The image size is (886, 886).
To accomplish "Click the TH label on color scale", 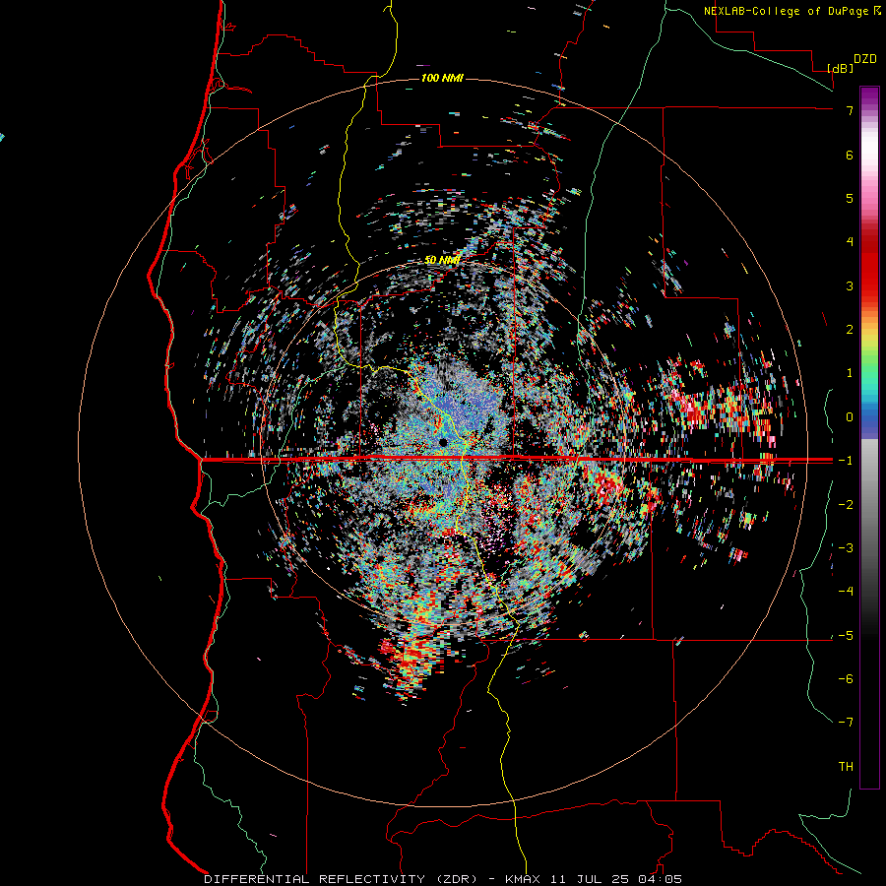I will click(x=846, y=767).
